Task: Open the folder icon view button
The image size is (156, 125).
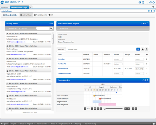Action: 142,49
